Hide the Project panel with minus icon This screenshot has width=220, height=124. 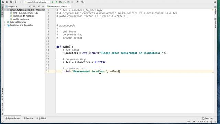coord(43,6)
